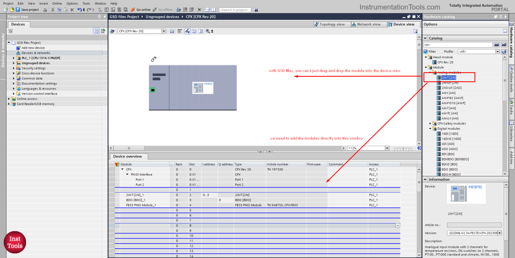Select the zoom magnifier icon in device view toolbar
515x258 pixels.
pos(208,31)
